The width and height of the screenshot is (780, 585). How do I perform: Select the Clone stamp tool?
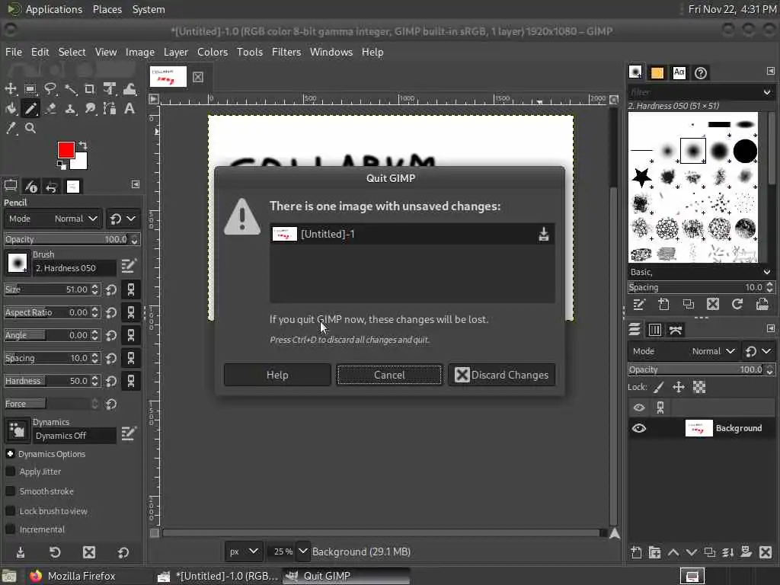70,108
